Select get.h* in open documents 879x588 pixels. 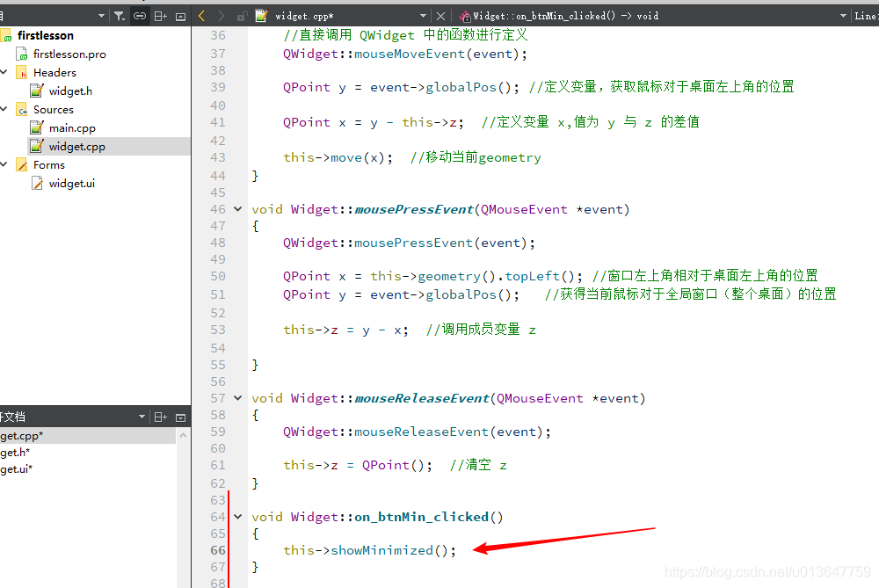(15, 453)
